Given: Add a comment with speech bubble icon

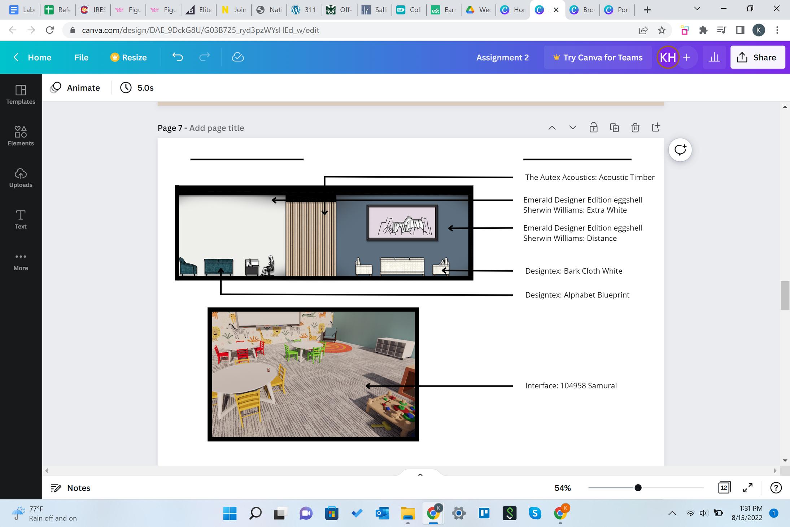Looking at the screenshot, I should click(x=680, y=150).
